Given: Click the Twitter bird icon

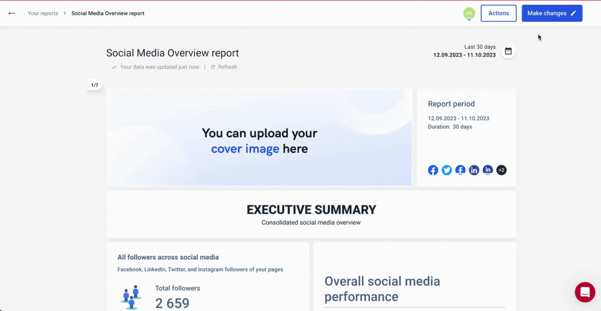Looking at the screenshot, I should coord(446,170).
